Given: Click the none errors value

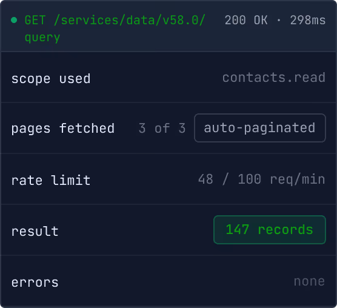Looking at the screenshot, I should point(310,281).
